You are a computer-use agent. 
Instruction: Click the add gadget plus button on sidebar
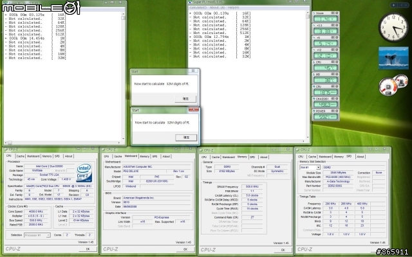click(x=394, y=5)
